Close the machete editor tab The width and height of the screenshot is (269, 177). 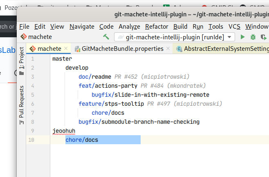tap(66, 49)
